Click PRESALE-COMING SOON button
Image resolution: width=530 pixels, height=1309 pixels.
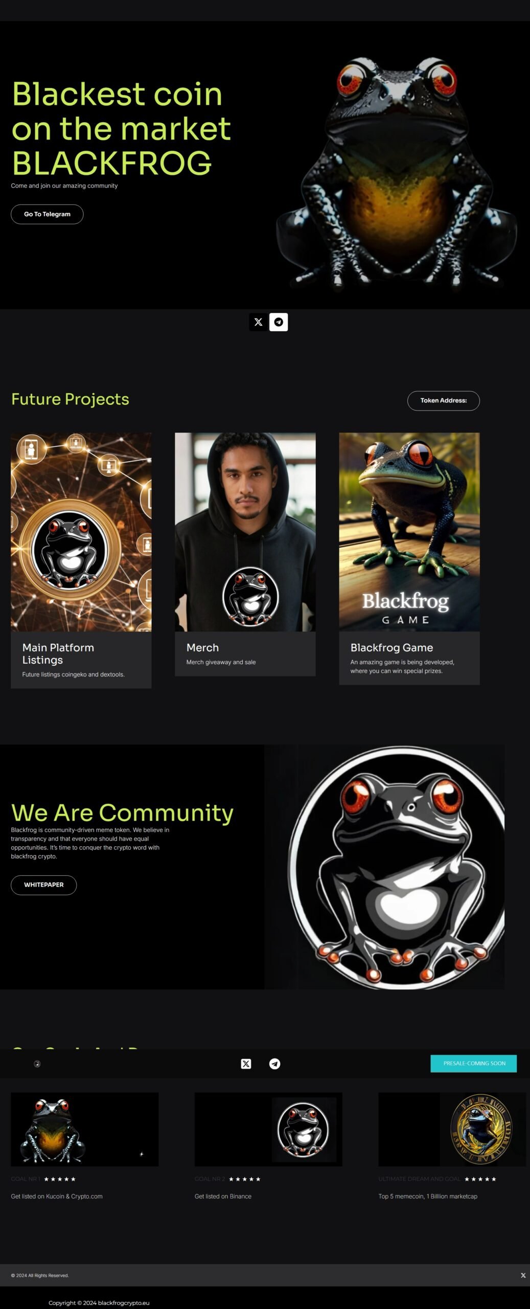pyautogui.click(x=473, y=1063)
